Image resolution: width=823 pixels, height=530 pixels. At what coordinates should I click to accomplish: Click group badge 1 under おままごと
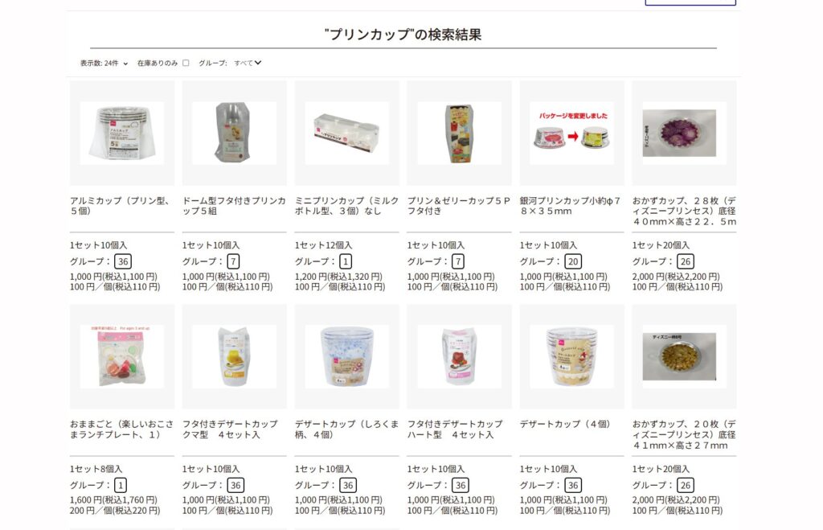[x=121, y=485]
